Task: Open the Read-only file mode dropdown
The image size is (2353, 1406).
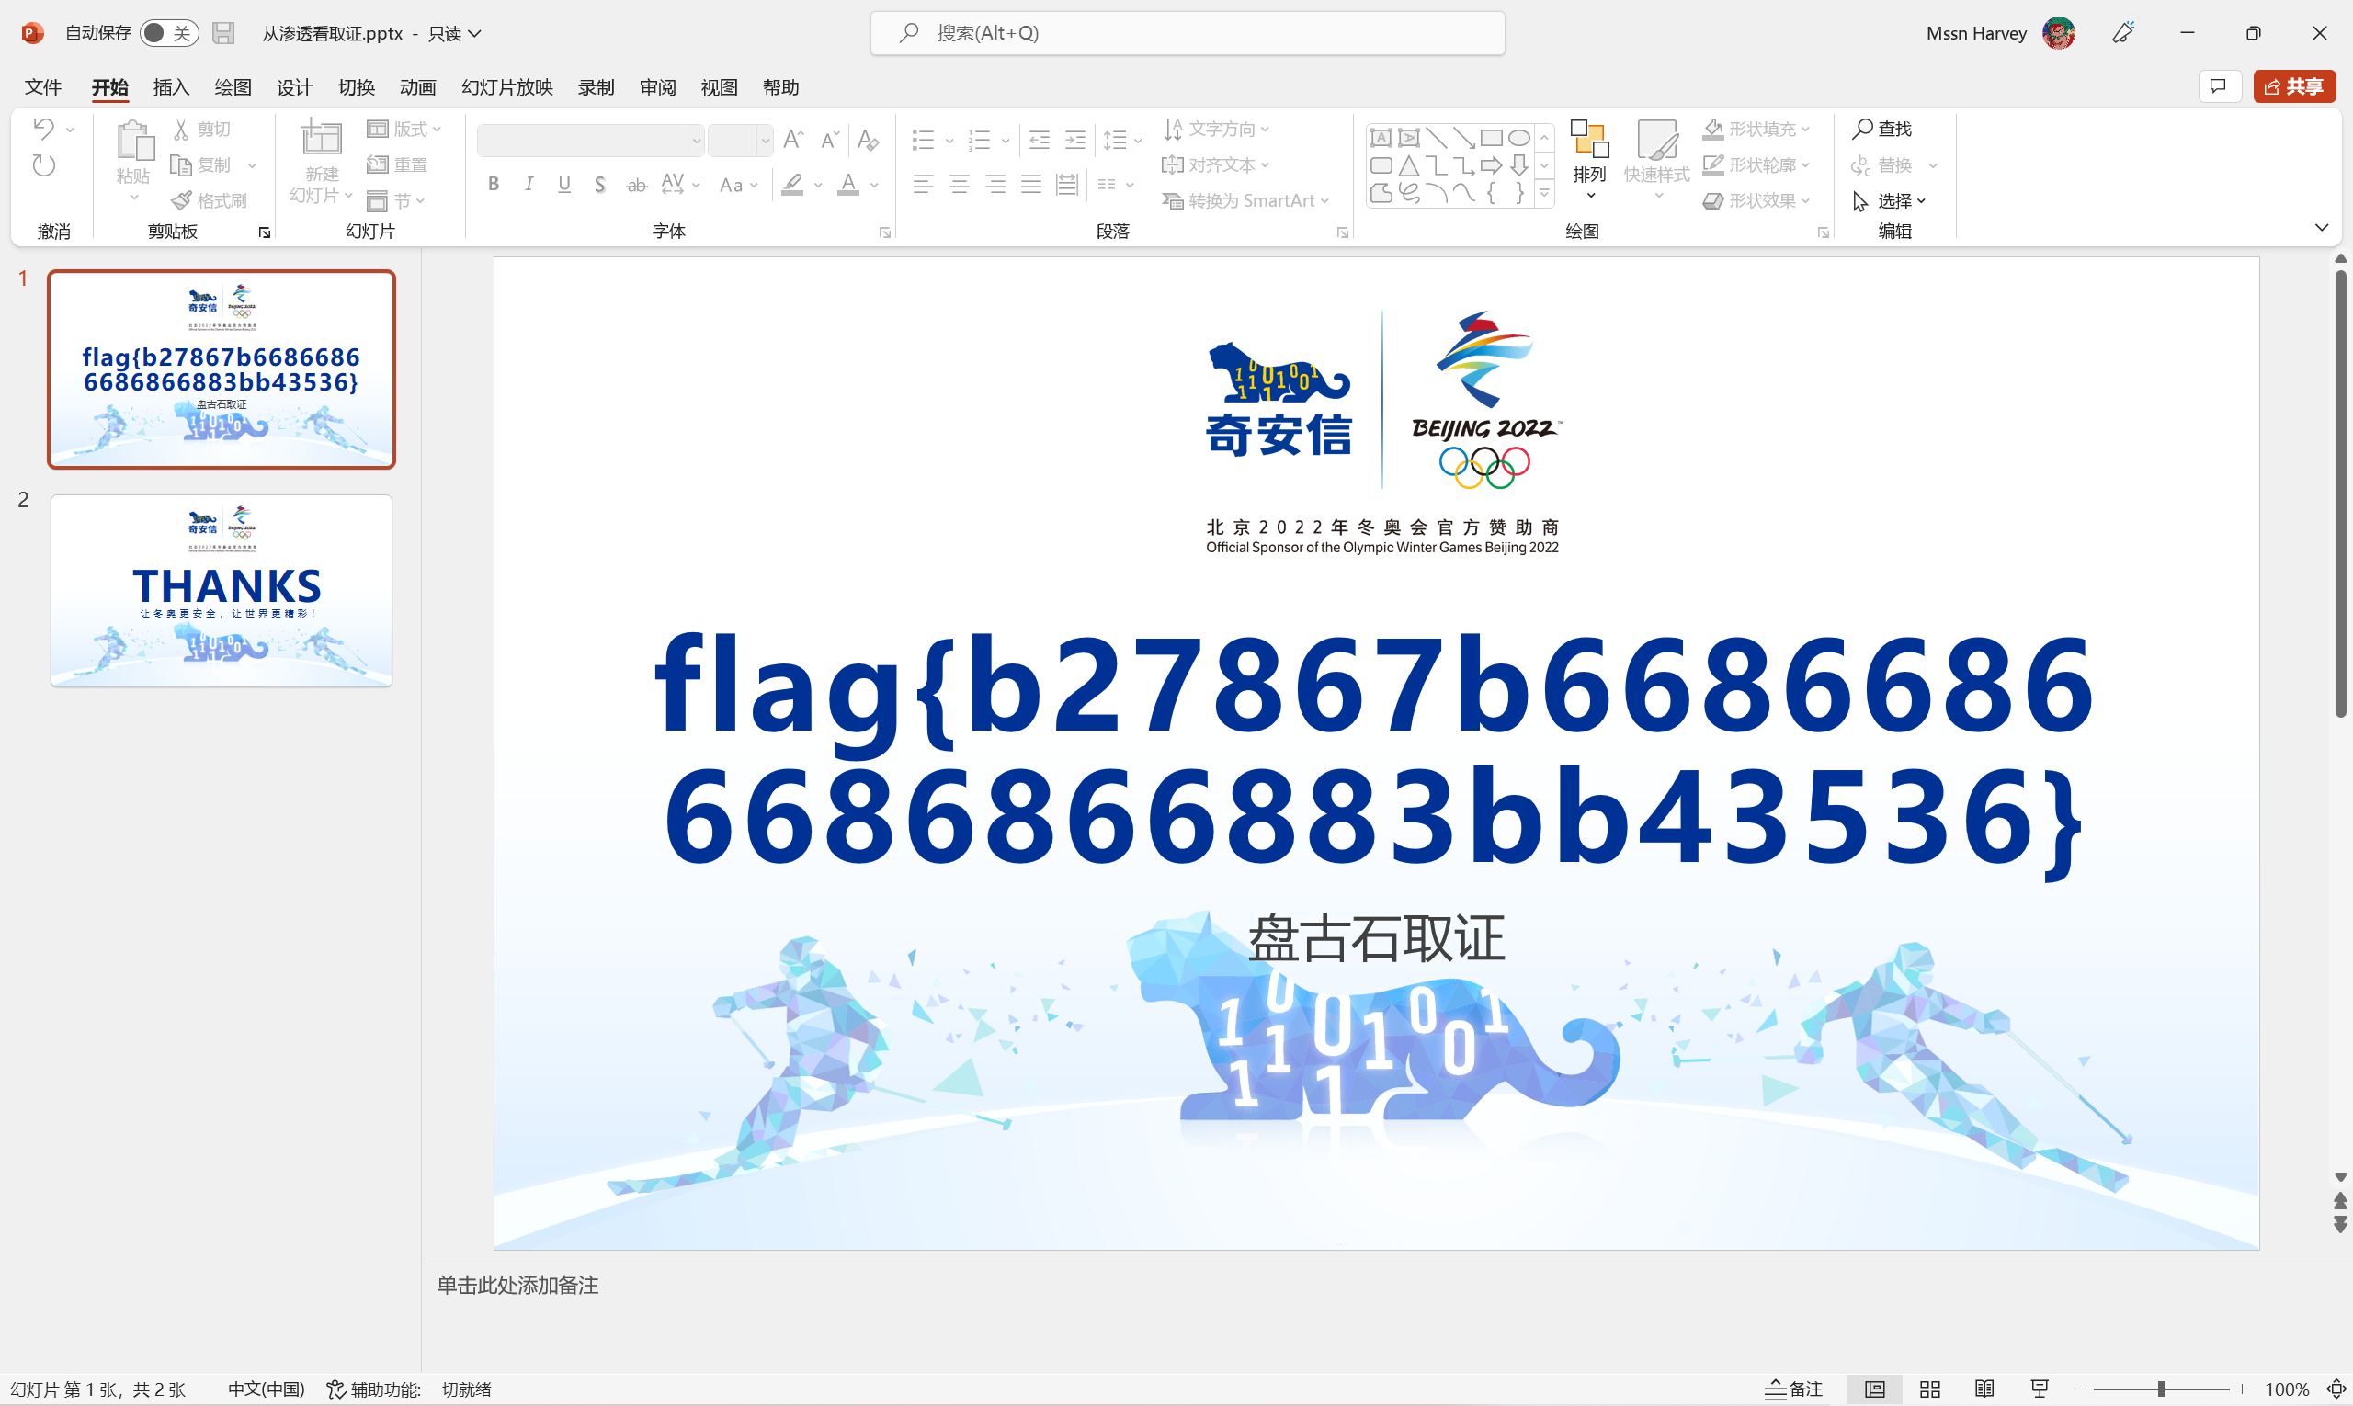Action: pos(455,33)
